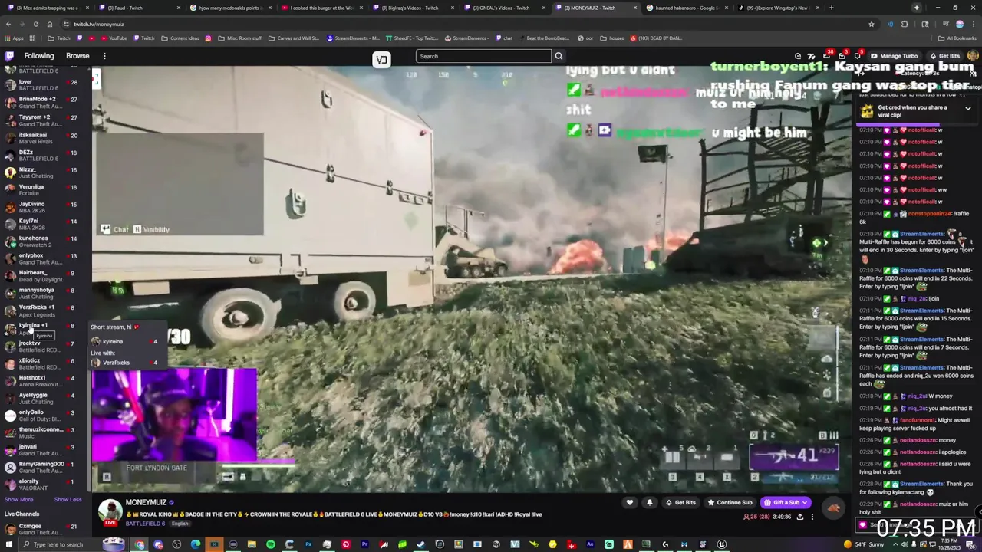Open the Following page
Viewport: 982px width, 552px height.
(39, 56)
